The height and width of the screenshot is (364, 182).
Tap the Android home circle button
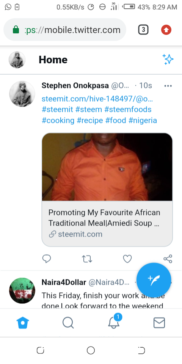pyautogui.click(x=91, y=350)
